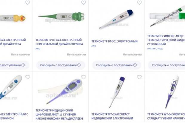Open frog thermometer product image

click(x=61, y=17)
